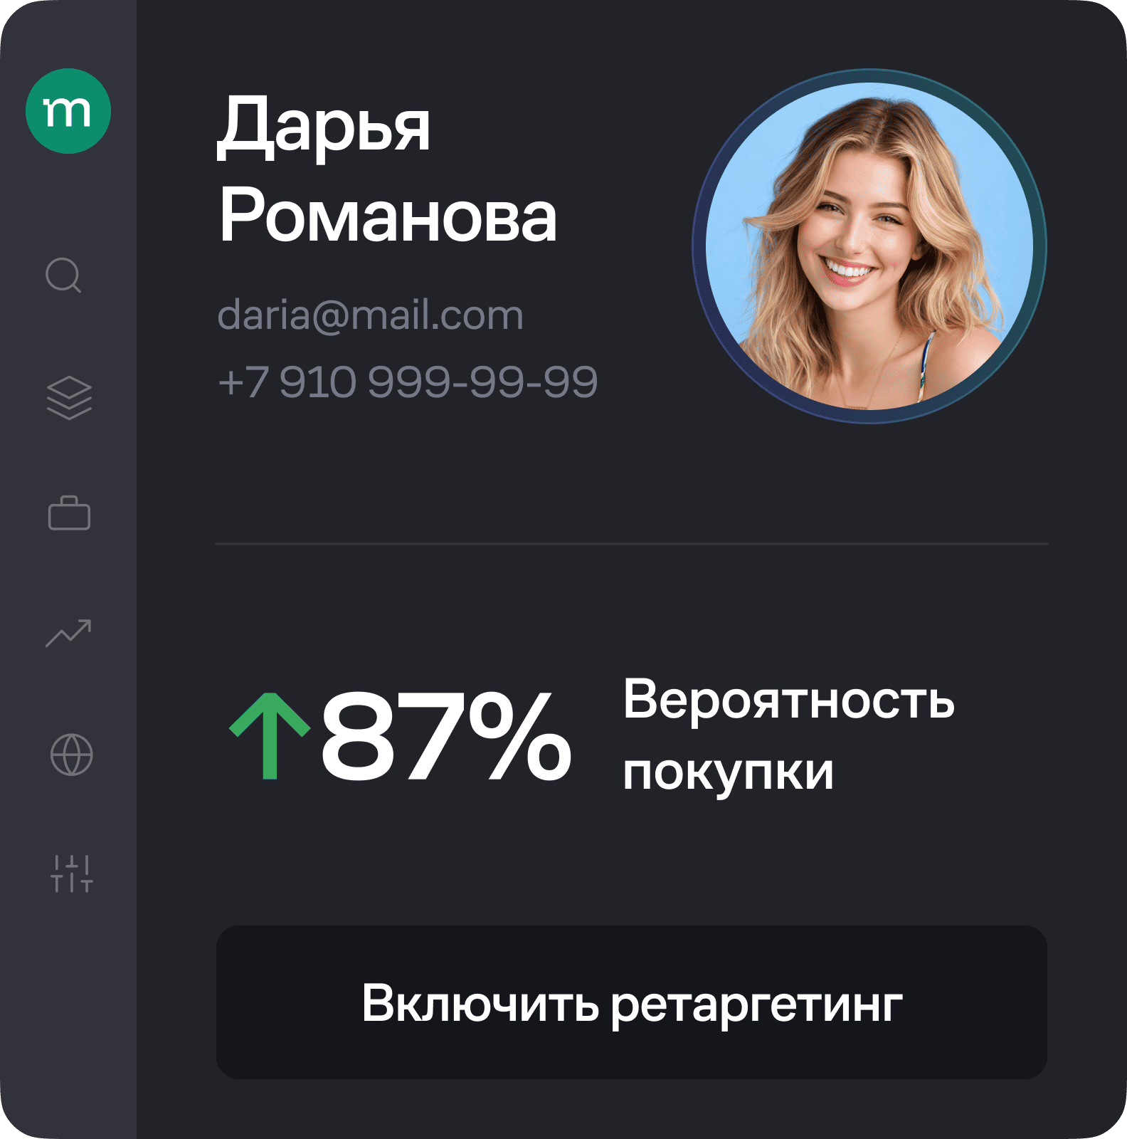Click the horizontal divider under contact info

[x=632, y=544]
